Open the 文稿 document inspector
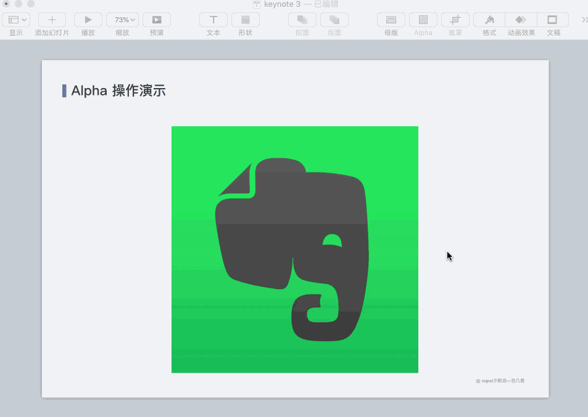Viewport: 588px width, 417px height. tap(553, 20)
